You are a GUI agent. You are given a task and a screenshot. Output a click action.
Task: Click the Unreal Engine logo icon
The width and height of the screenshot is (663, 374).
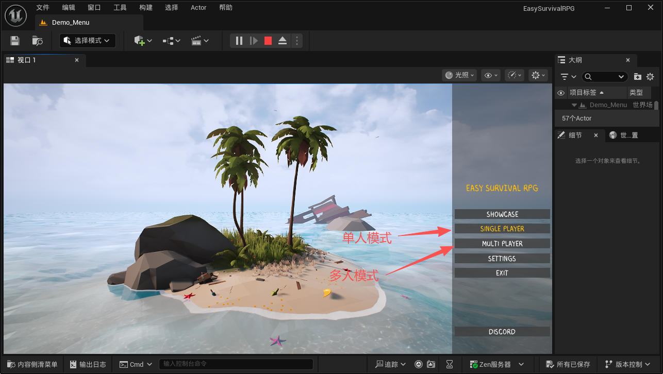(16, 15)
